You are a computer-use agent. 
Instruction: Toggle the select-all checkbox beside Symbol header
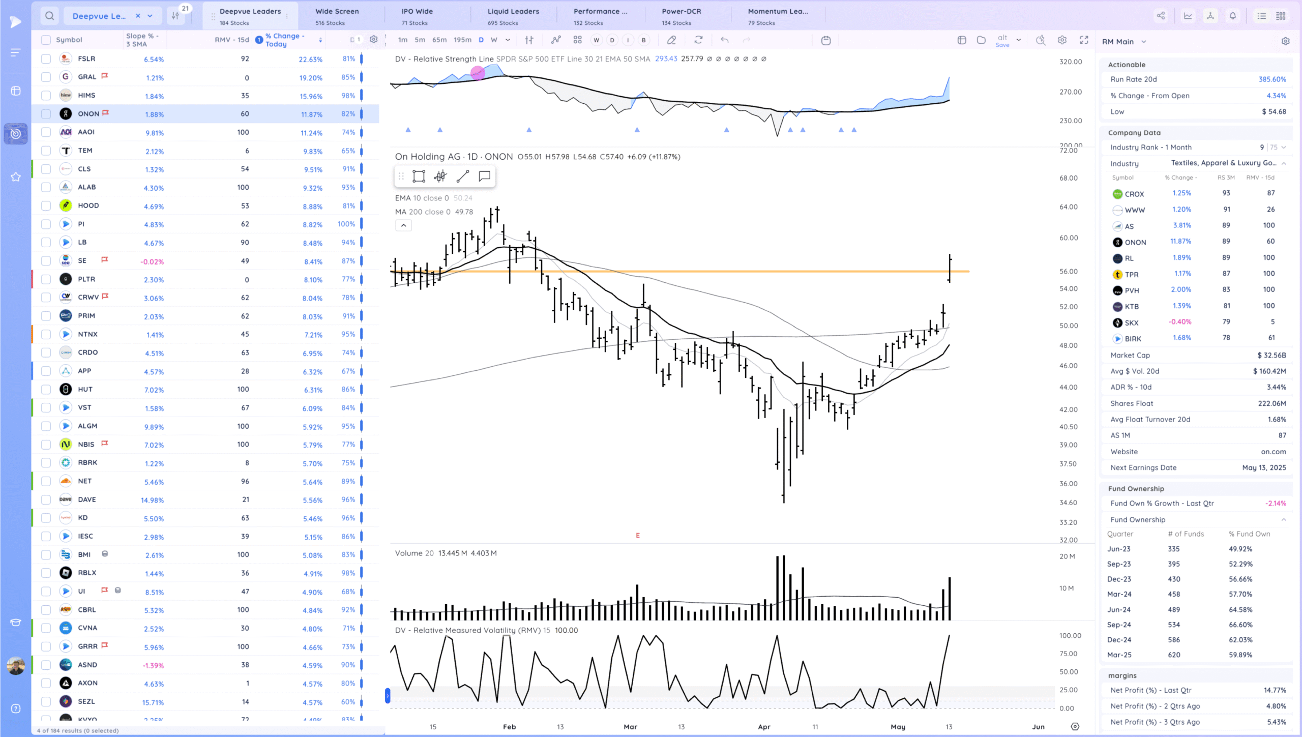point(46,40)
